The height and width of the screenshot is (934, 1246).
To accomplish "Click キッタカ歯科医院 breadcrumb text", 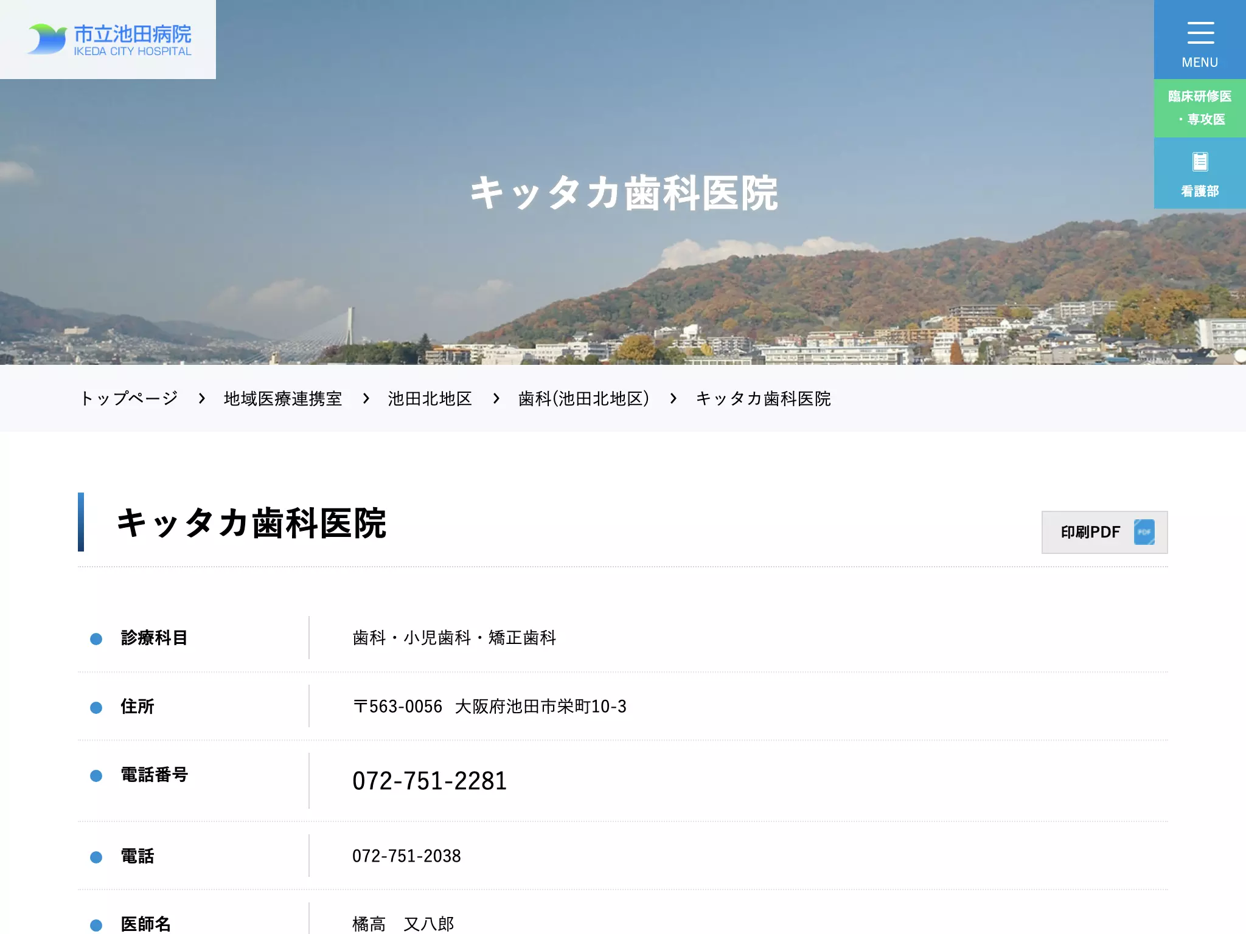I will (x=763, y=398).
